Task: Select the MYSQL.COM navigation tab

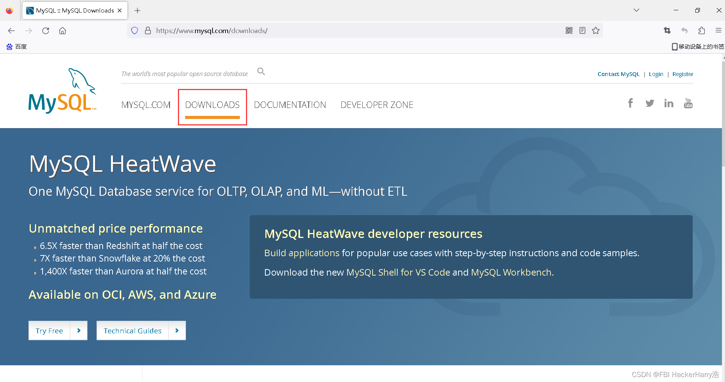Action: (x=146, y=105)
